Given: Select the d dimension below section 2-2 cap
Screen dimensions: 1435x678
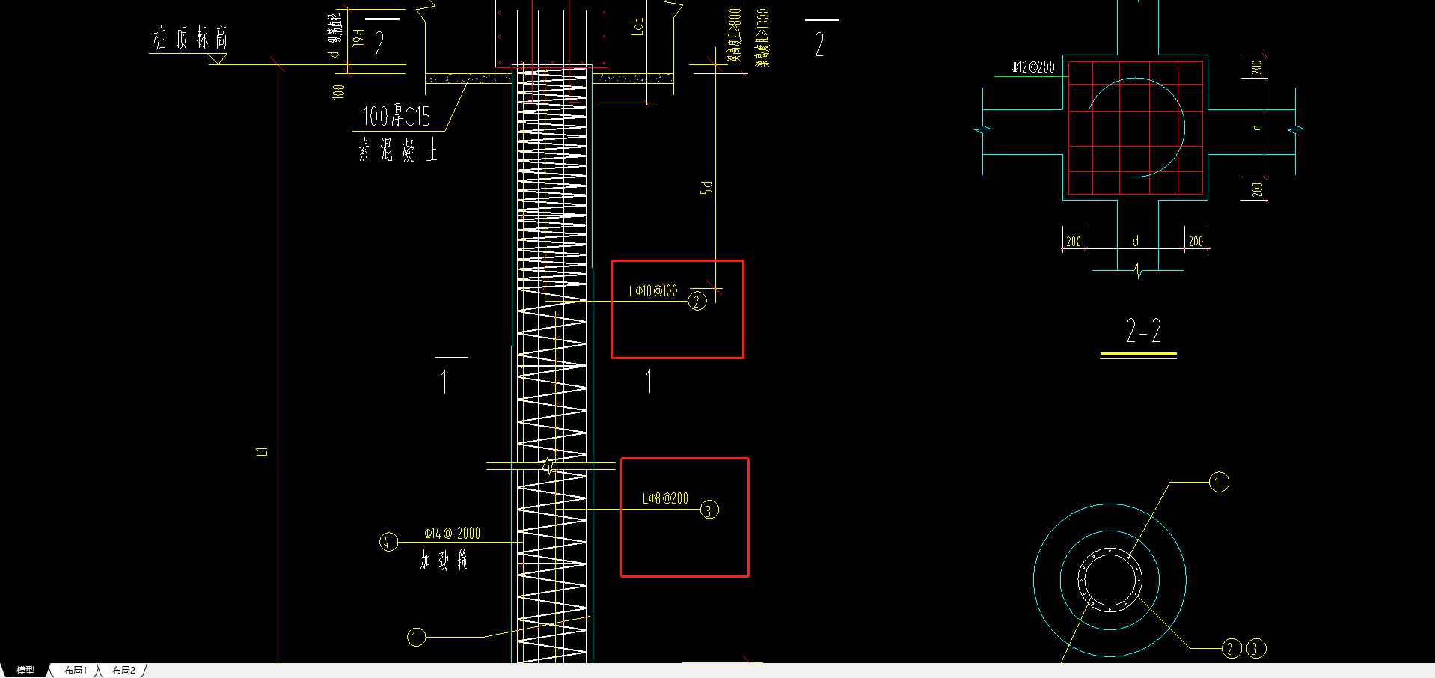Looking at the screenshot, I should (x=1135, y=241).
